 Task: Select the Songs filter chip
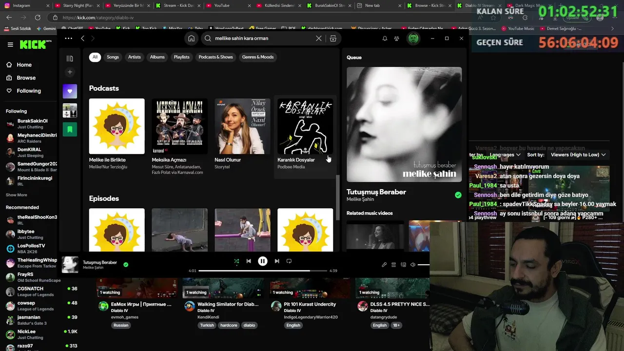113,57
